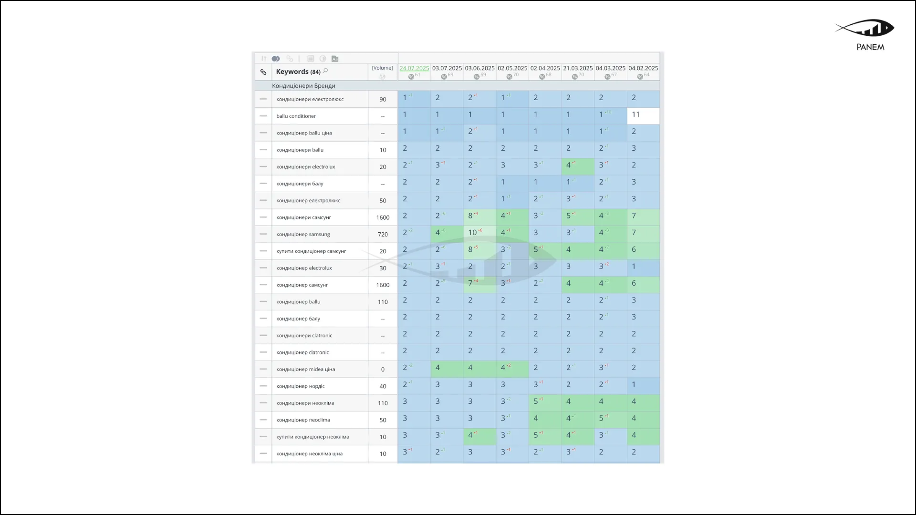Click the sort arrows icon in toolbar
This screenshot has height=515, width=916.
coord(263,59)
